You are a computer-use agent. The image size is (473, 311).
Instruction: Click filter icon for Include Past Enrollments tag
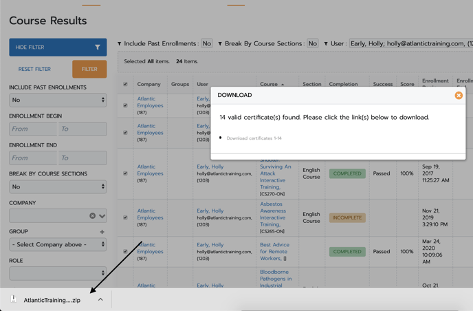120,44
